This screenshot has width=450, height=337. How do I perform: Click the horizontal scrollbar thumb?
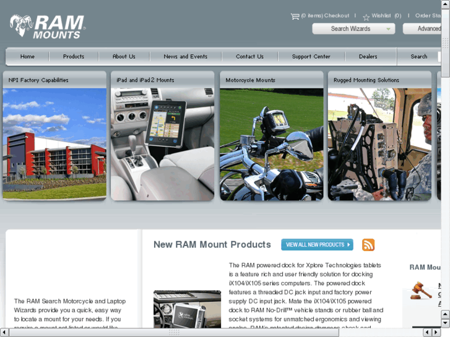click(x=174, y=333)
